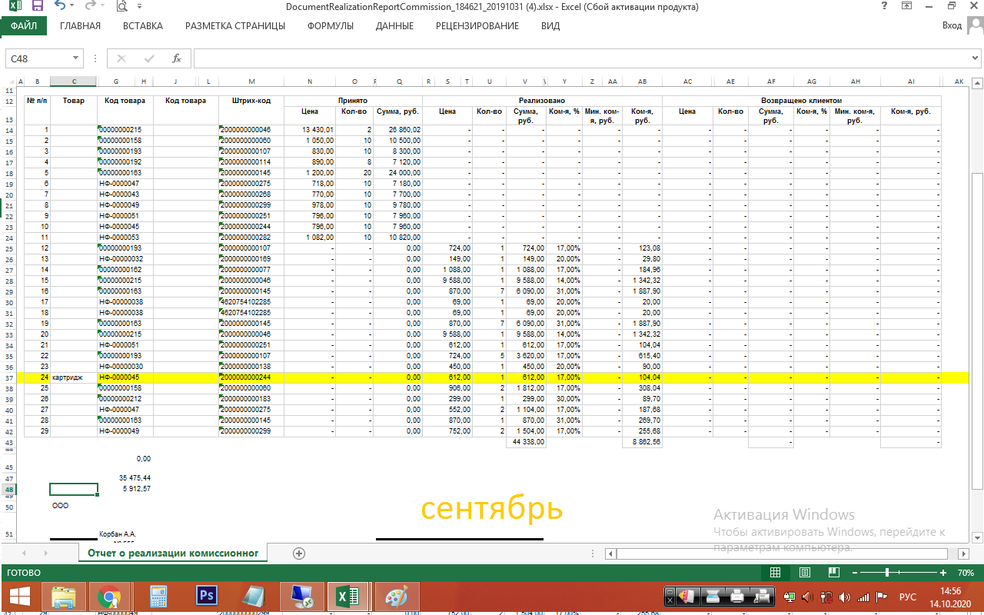Undo the last action

60,6
